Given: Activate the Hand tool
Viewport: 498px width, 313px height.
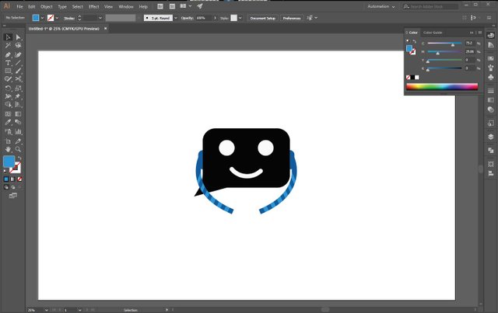Looking at the screenshot, I should (x=8, y=149).
